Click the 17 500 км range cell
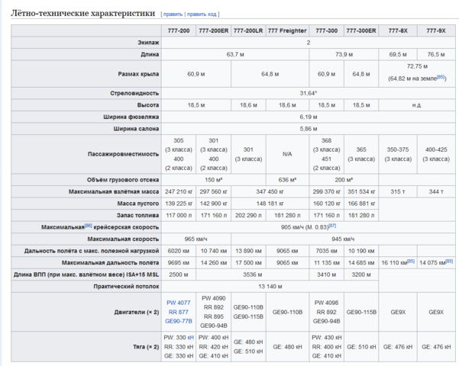The image size is (459, 366). [248, 263]
